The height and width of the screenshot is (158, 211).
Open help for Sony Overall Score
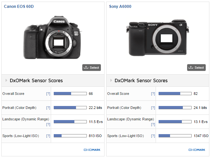(153, 94)
